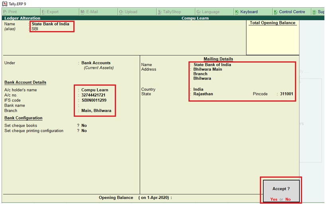Image resolution: width=326 pixels, height=204 pixels.
Task: Edit address line Branch
Action: pyautogui.click(x=200, y=74)
